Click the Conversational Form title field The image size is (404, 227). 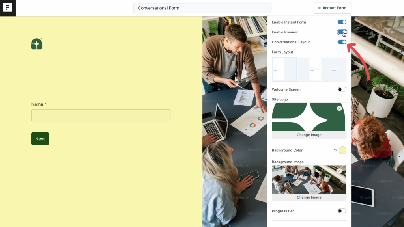(x=202, y=7)
